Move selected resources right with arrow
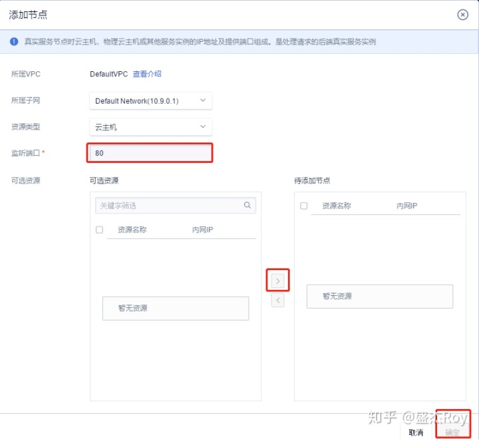The height and width of the screenshot is (439, 479). [277, 281]
